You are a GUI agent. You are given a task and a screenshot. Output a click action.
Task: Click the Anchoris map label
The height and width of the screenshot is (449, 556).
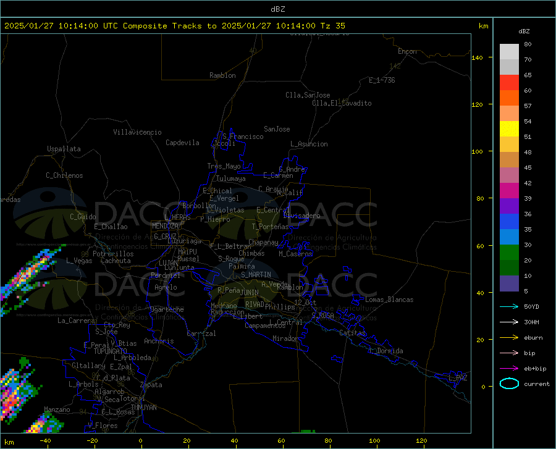pos(159,342)
